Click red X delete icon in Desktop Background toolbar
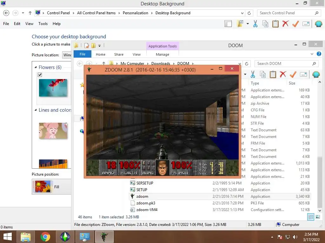 [285, 23]
